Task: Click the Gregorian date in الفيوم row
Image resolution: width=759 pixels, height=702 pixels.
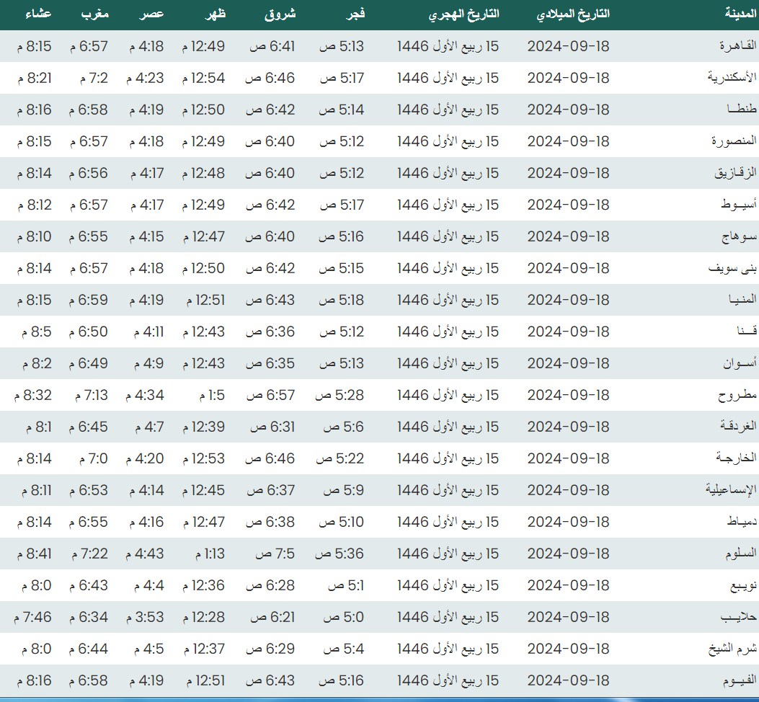Action: 569,680
